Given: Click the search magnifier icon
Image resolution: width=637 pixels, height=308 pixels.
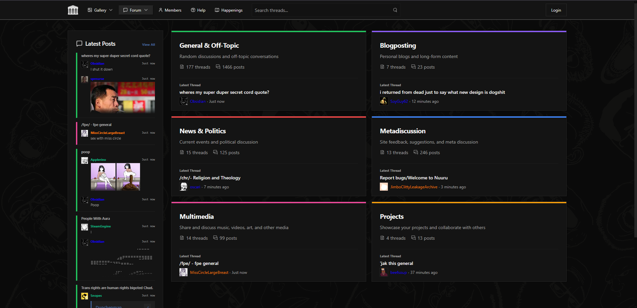Looking at the screenshot, I should 395,10.
